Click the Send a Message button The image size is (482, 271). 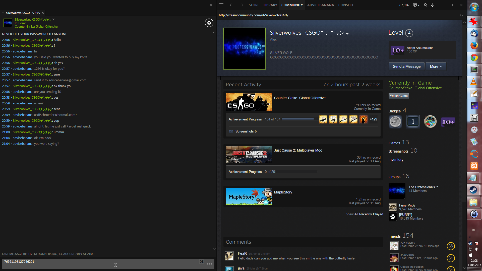(406, 66)
